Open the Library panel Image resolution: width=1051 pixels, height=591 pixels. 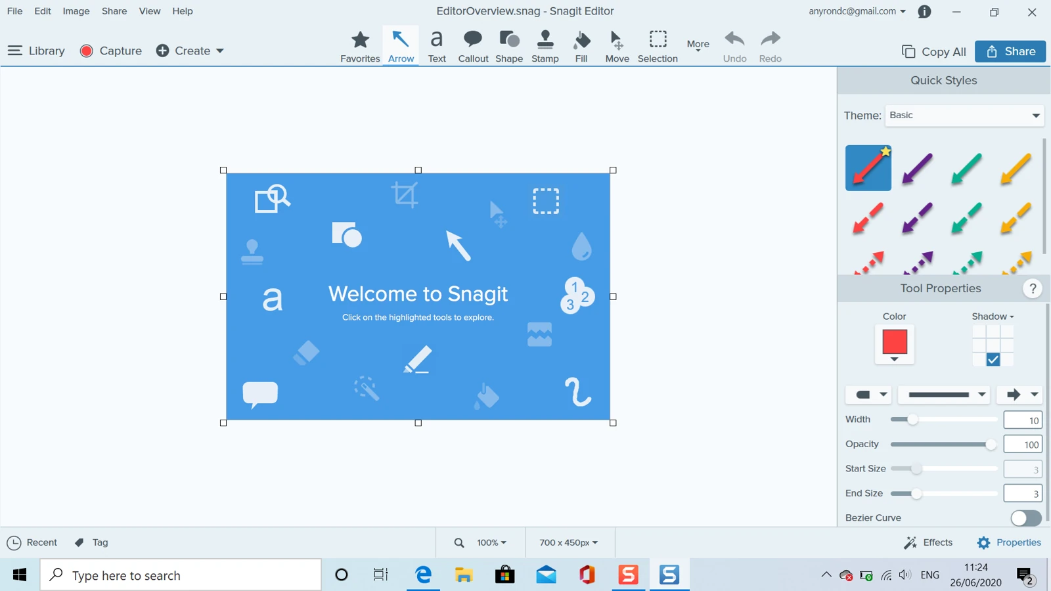pos(36,51)
